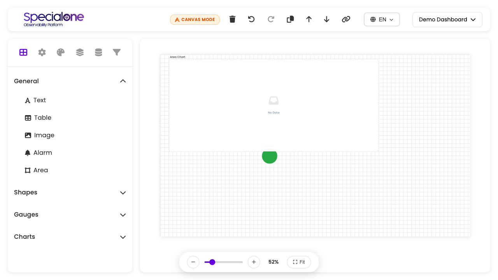The image size is (498, 280).
Task: Redo the last action
Action: click(271, 19)
